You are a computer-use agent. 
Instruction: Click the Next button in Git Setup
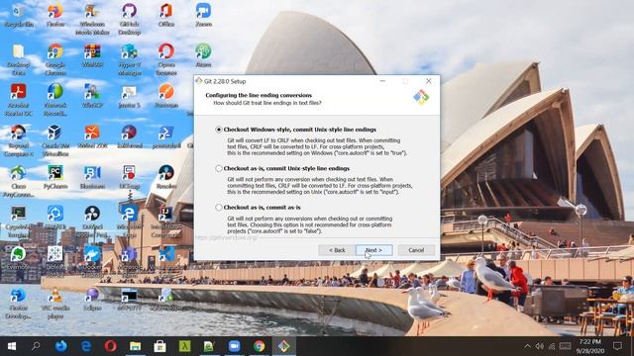374,250
